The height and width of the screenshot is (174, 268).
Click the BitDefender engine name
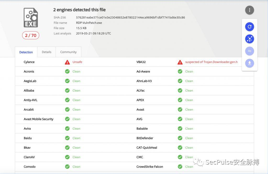[145, 138]
